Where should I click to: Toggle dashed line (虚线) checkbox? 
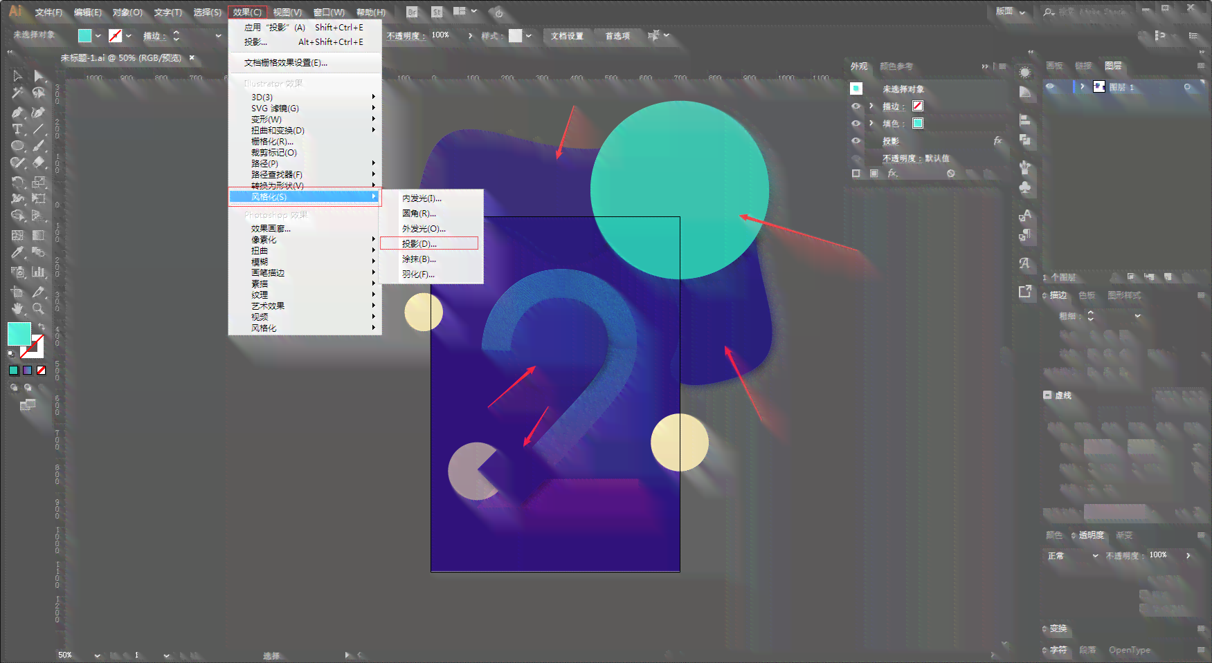(1047, 395)
